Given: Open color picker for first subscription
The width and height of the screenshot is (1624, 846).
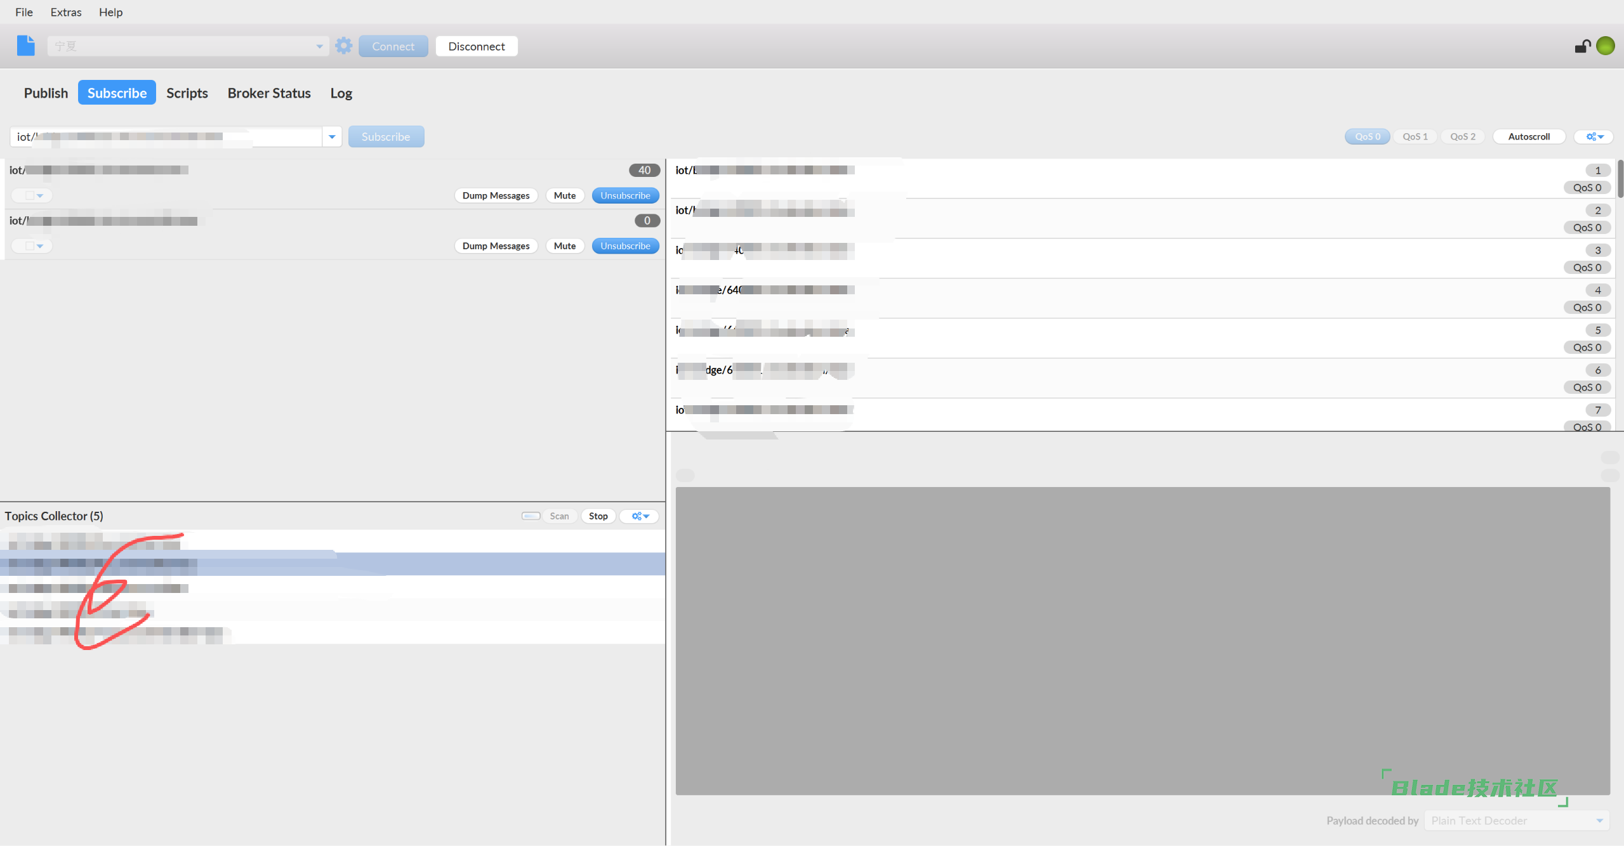Looking at the screenshot, I should (32, 195).
